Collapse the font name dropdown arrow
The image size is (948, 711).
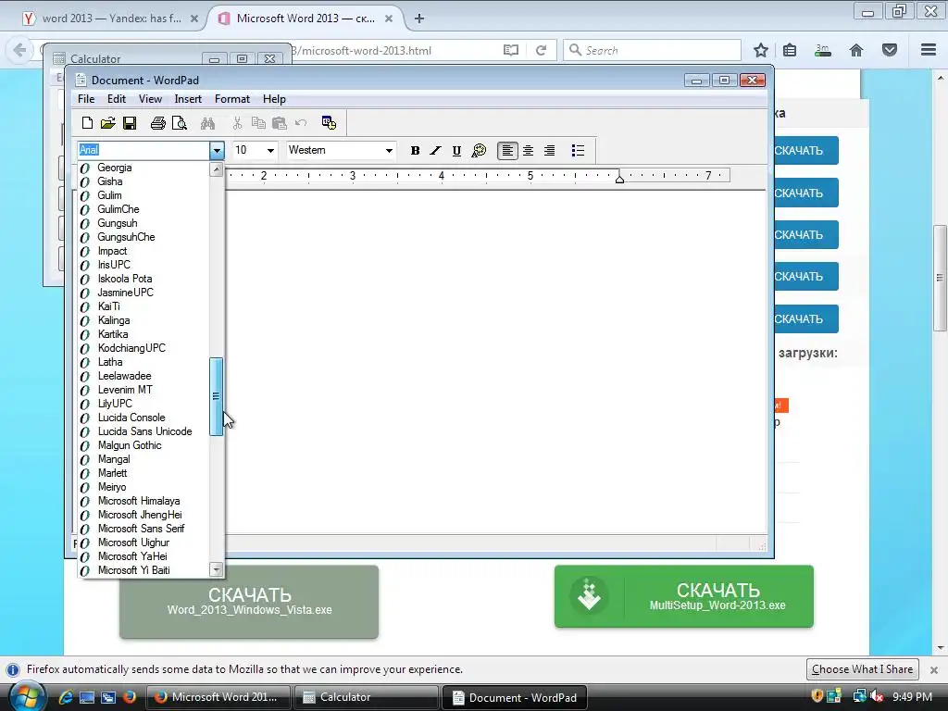[x=217, y=151]
